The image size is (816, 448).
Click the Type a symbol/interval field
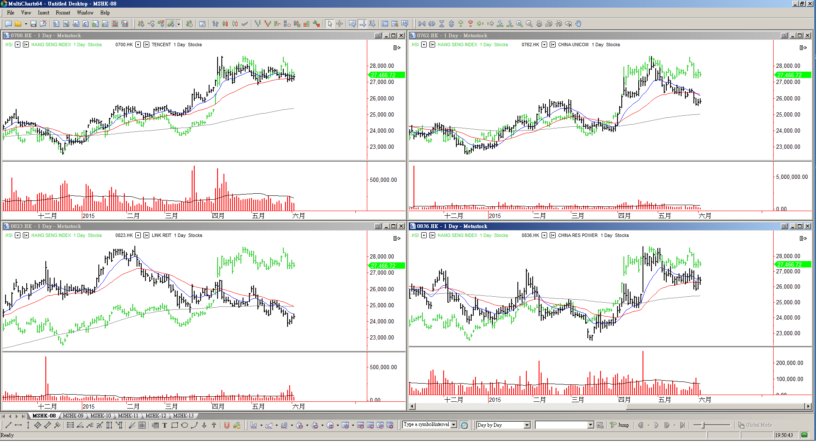(x=426, y=425)
